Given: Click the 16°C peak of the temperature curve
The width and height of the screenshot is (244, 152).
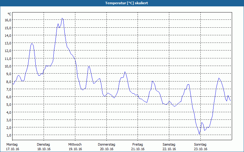Looking at the screenshot, I should click(x=62, y=18).
